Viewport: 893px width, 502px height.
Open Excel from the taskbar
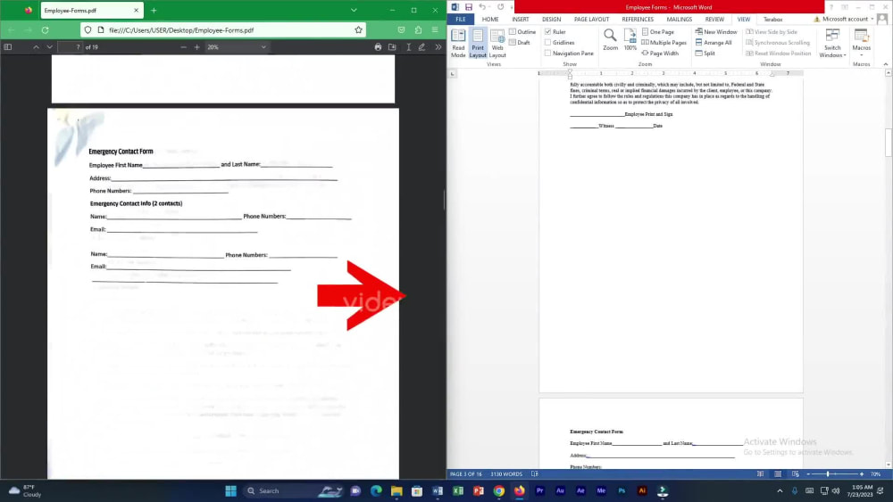click(458, 491)
